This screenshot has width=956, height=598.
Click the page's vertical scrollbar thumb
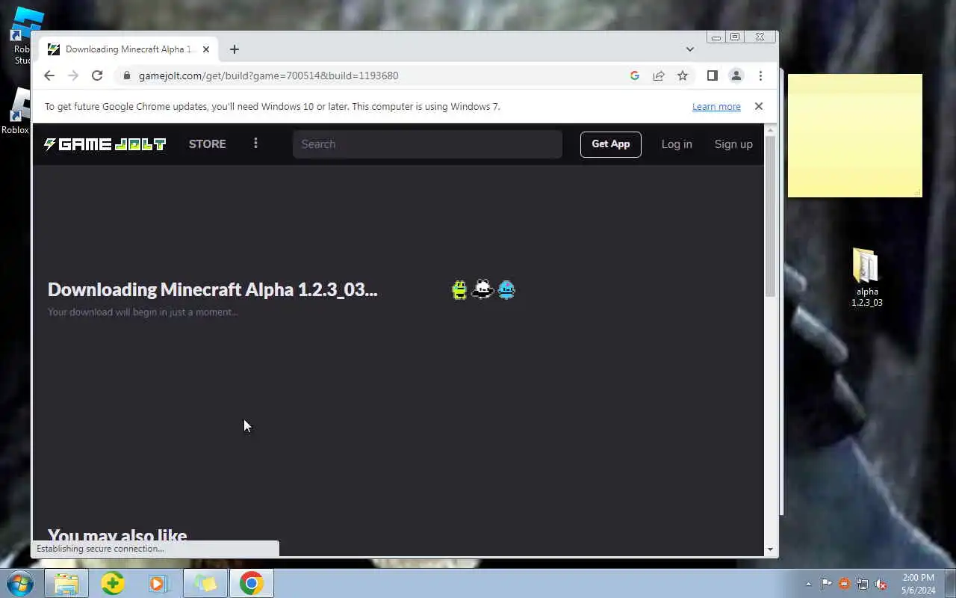point(771,217)
